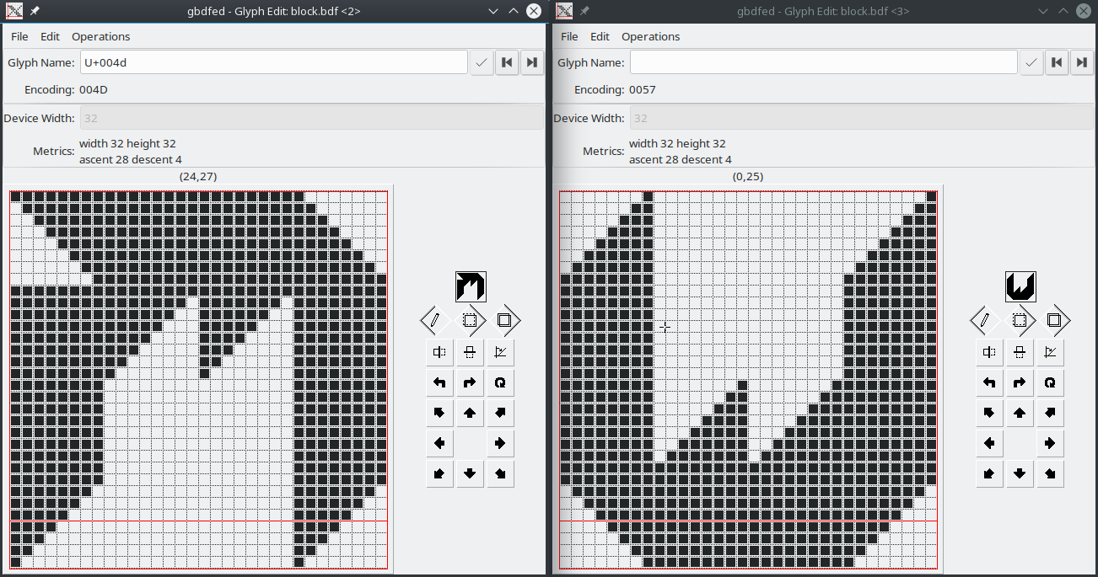Shift glyph up-left in right window
This screenshot has height=577, width=1098.
[x=989, y=413]
